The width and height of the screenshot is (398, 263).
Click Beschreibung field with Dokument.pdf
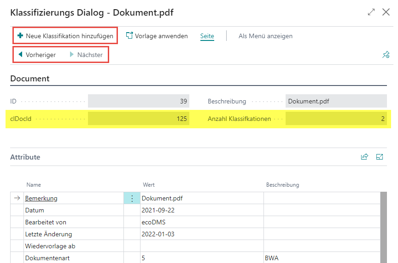tap(336, 101)
